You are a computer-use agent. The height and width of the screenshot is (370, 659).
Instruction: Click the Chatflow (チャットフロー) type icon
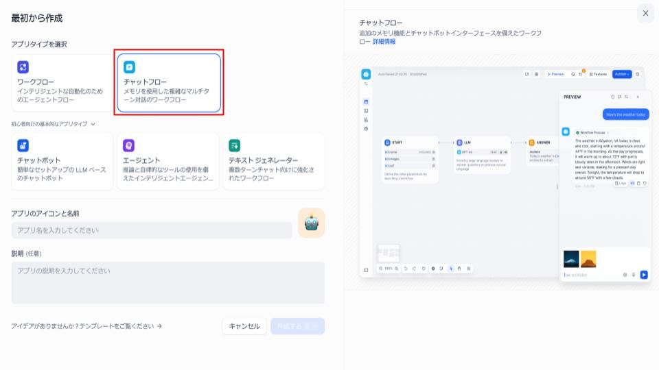click(129, 66)
